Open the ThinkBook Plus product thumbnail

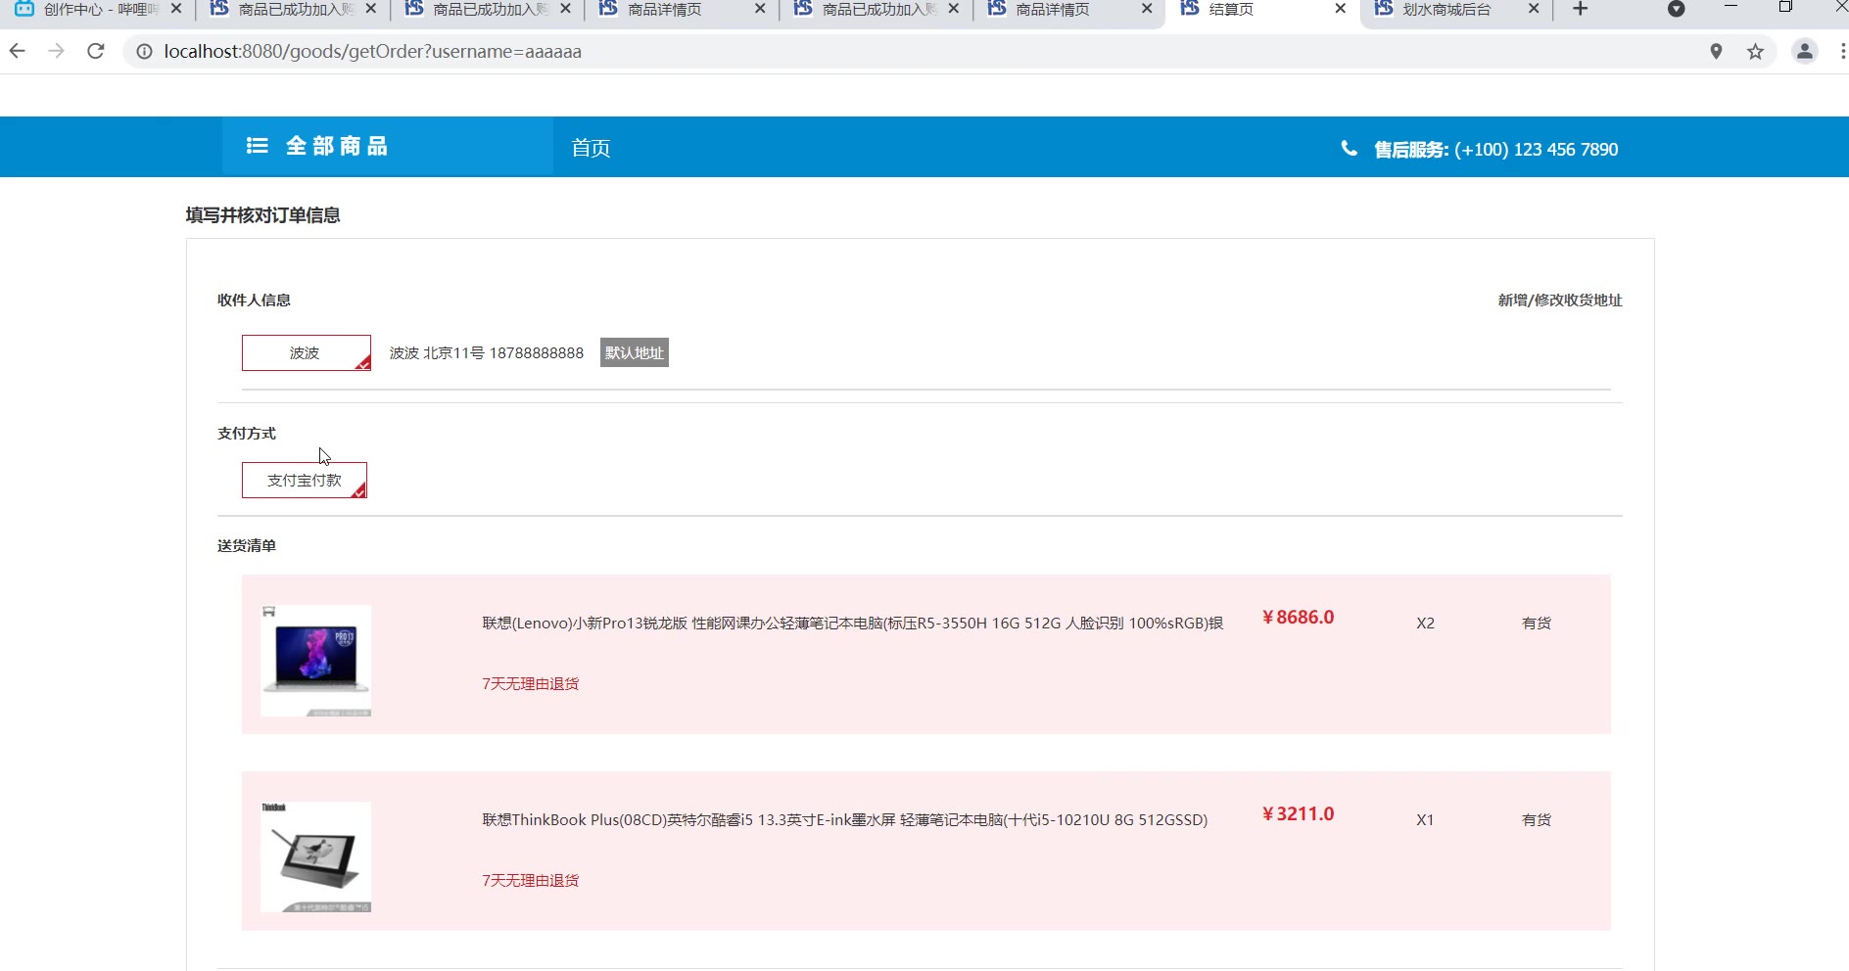tap(315, 857)
